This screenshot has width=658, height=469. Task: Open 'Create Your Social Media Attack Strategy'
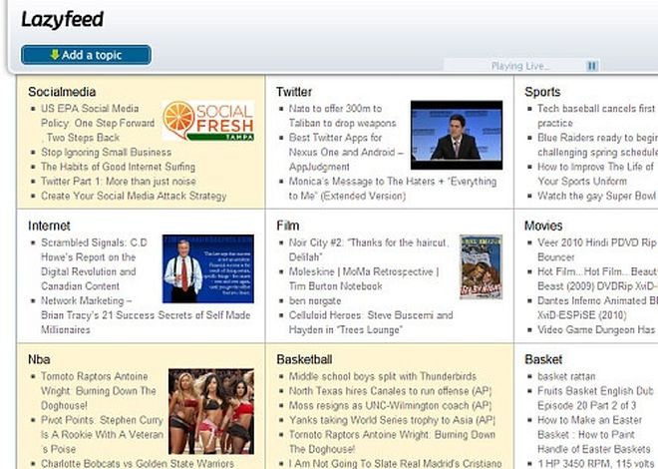[134, 196]
